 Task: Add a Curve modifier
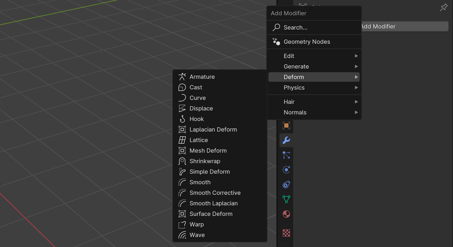(220, 98)
